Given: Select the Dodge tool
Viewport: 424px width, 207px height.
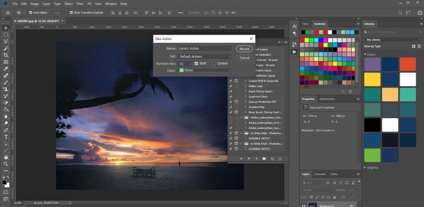Looking at the screenshot, I should point(6,123).
